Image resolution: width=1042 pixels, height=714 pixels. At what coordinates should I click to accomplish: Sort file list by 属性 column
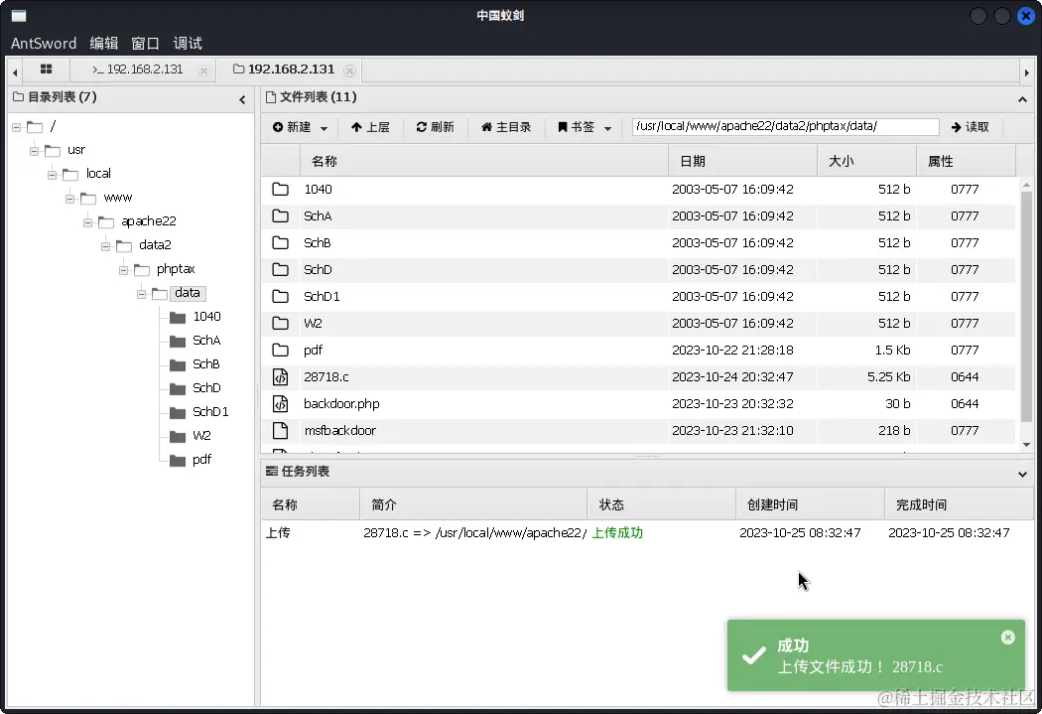(967, 161)
